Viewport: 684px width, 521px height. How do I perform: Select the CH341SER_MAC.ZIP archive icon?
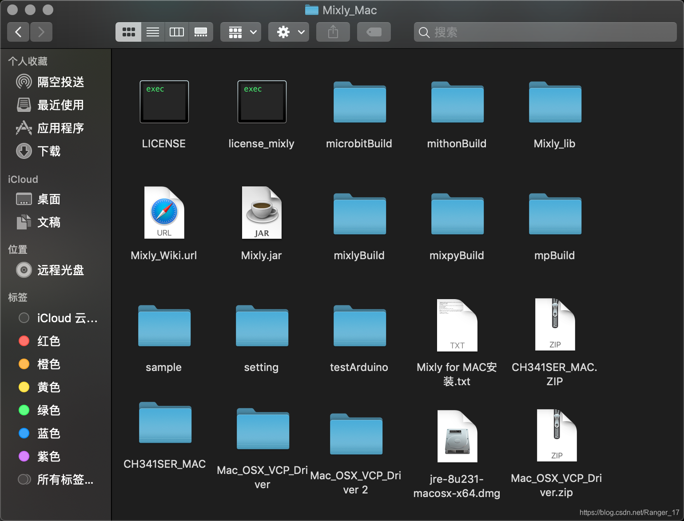coord(555,324)
